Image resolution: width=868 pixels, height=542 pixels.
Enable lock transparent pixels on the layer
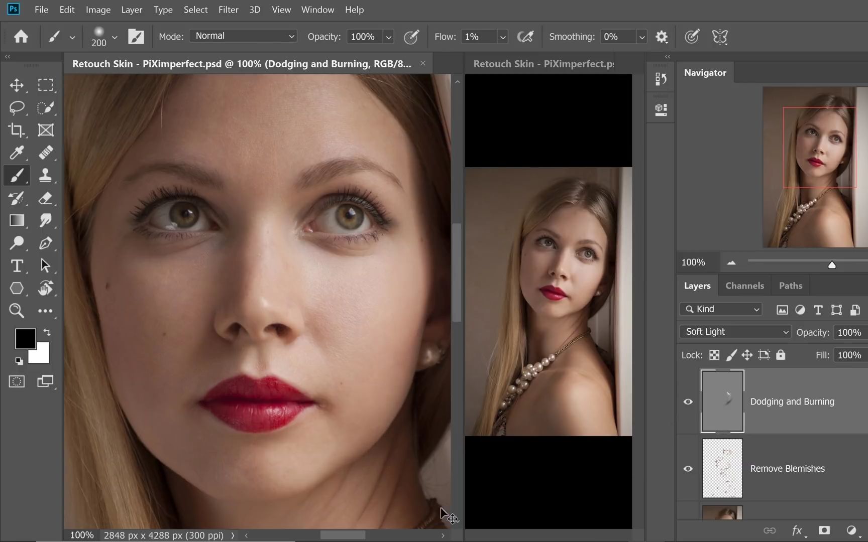click(x=714, y=355)
